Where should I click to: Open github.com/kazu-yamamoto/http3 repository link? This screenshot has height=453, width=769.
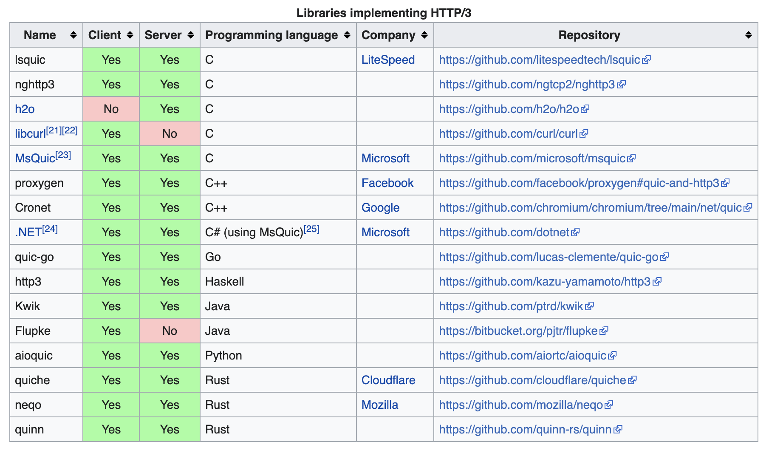pos(545,282)
